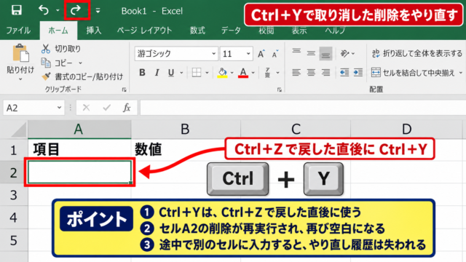Screen dimensions: 466x262
Task: Click the borders icon
Action: (197, 73)
